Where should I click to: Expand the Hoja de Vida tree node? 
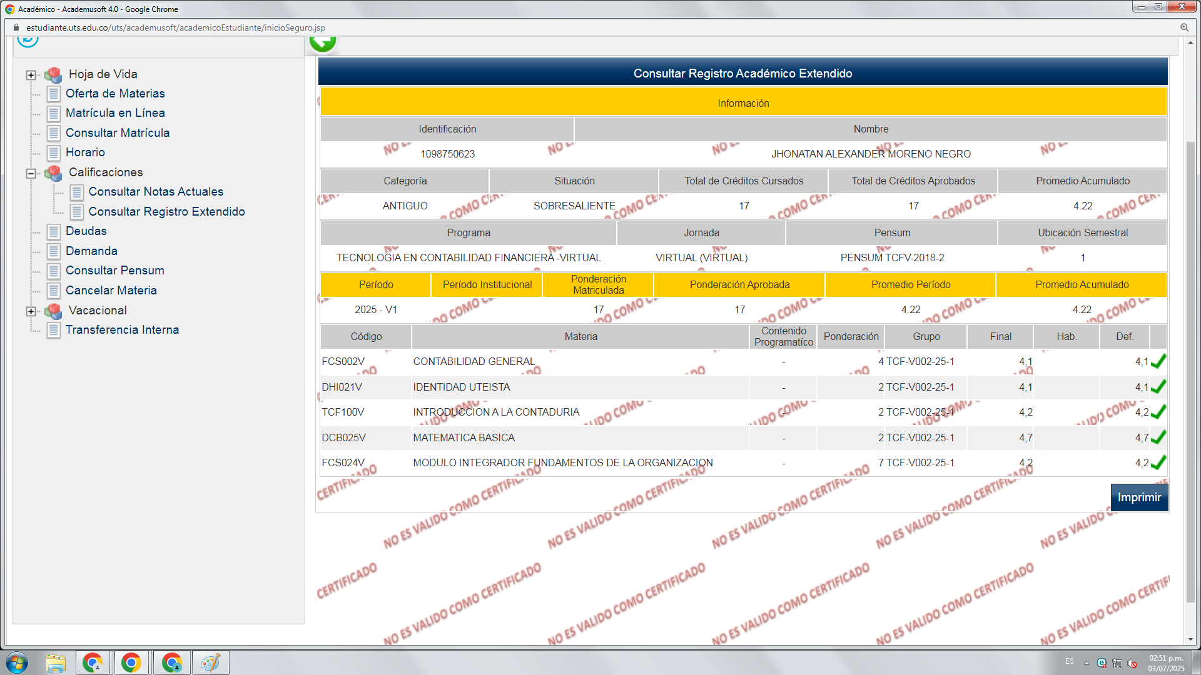tap(31, 75)
